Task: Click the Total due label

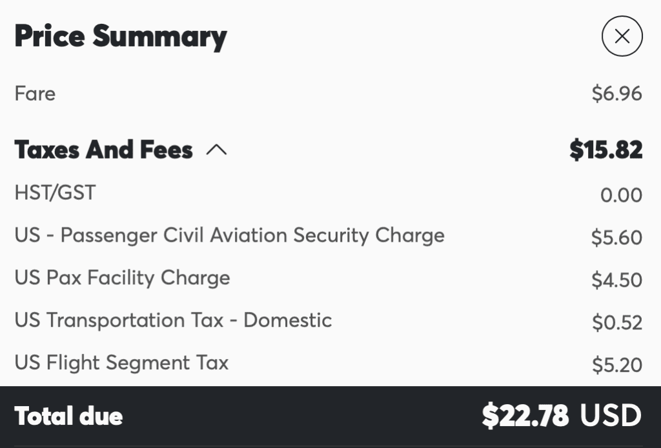Action: click(x=68, y=416)
